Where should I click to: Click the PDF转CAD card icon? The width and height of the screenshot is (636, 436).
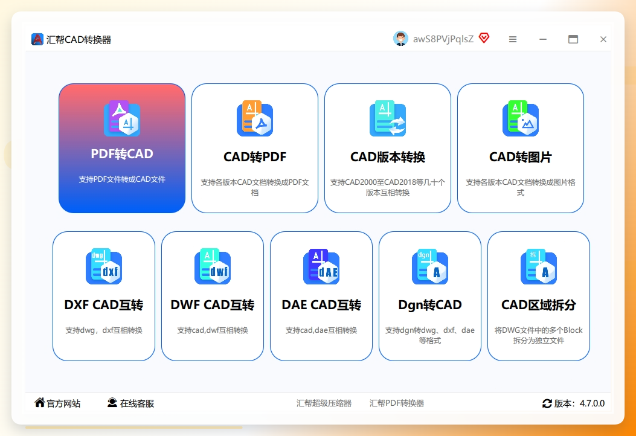122,118
